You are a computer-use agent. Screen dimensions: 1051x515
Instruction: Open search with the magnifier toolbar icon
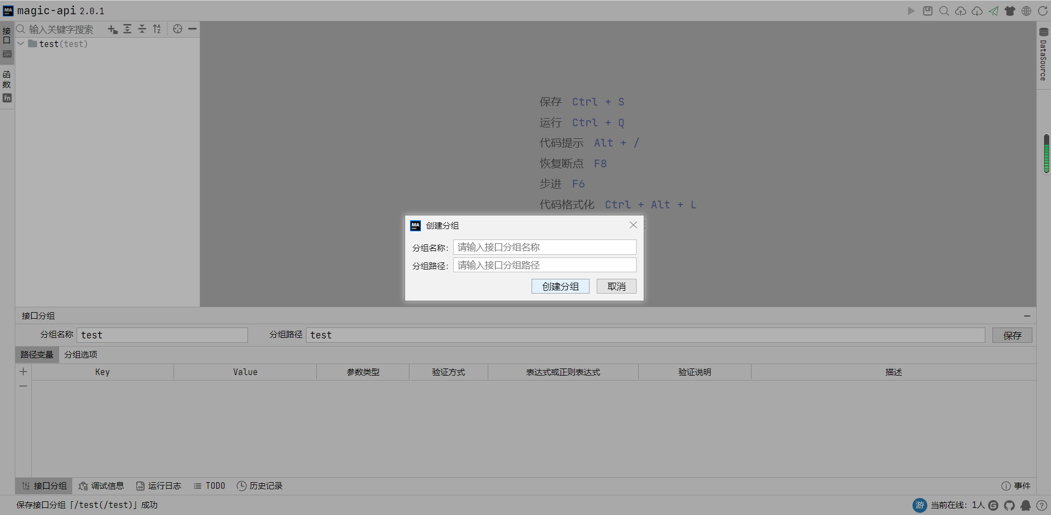click(x=944, y=10)
